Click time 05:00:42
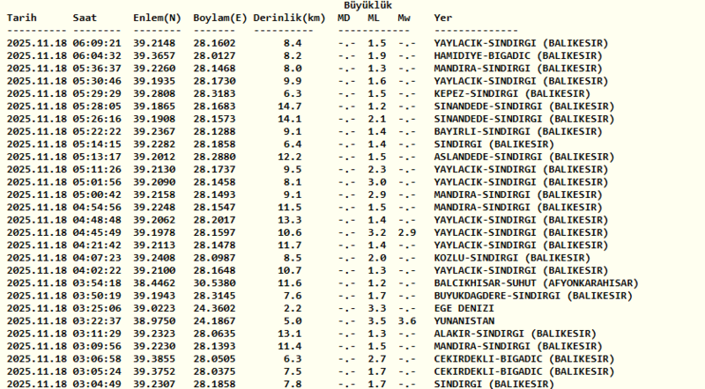 pyautogui.click(x=97, y=194)
